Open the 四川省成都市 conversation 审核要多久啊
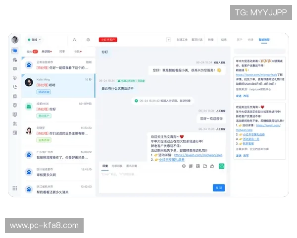 tap(58, 172)
